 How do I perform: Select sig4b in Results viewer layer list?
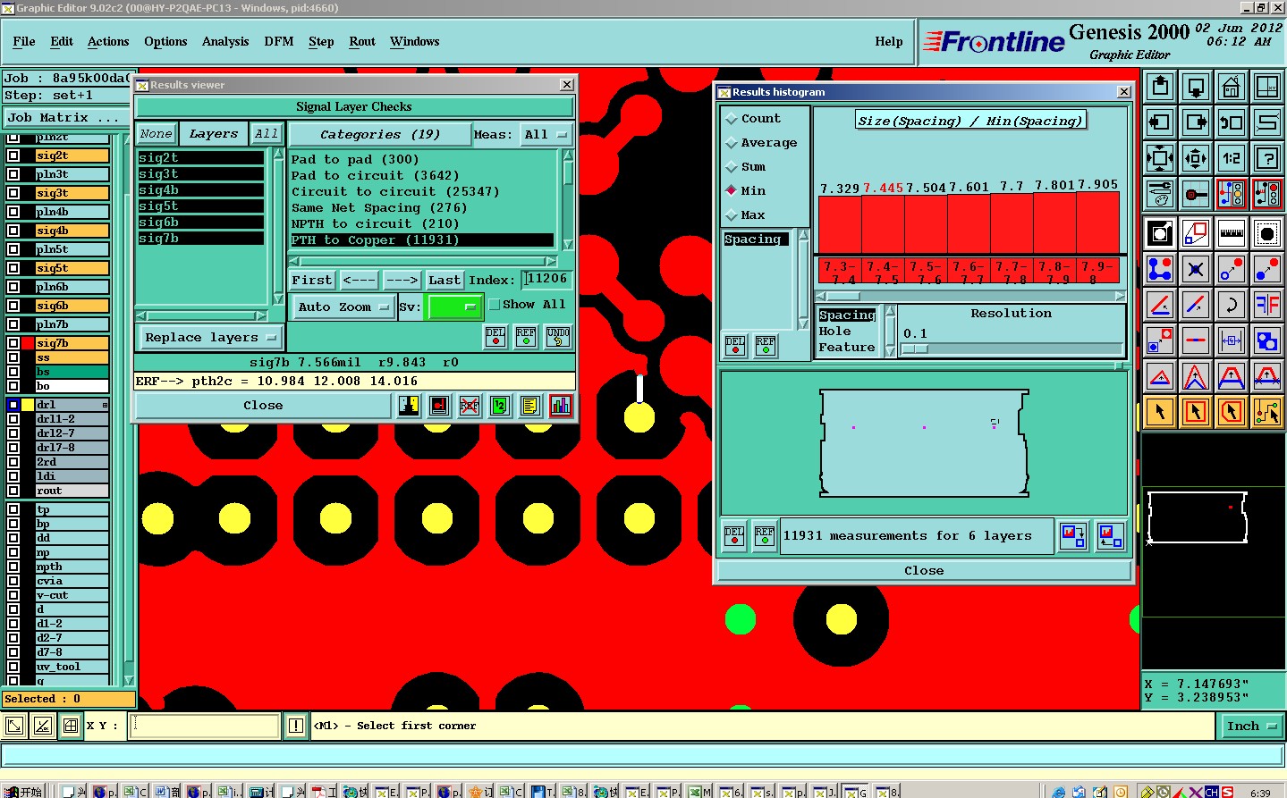[x=200, y=190]
